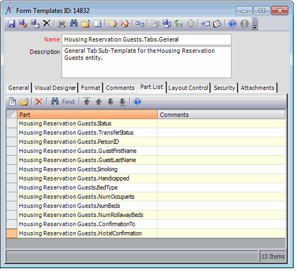Viewport: 297px width, 271px height.
Task: Switch to the Security tab
Action: [x=224, y=88]
